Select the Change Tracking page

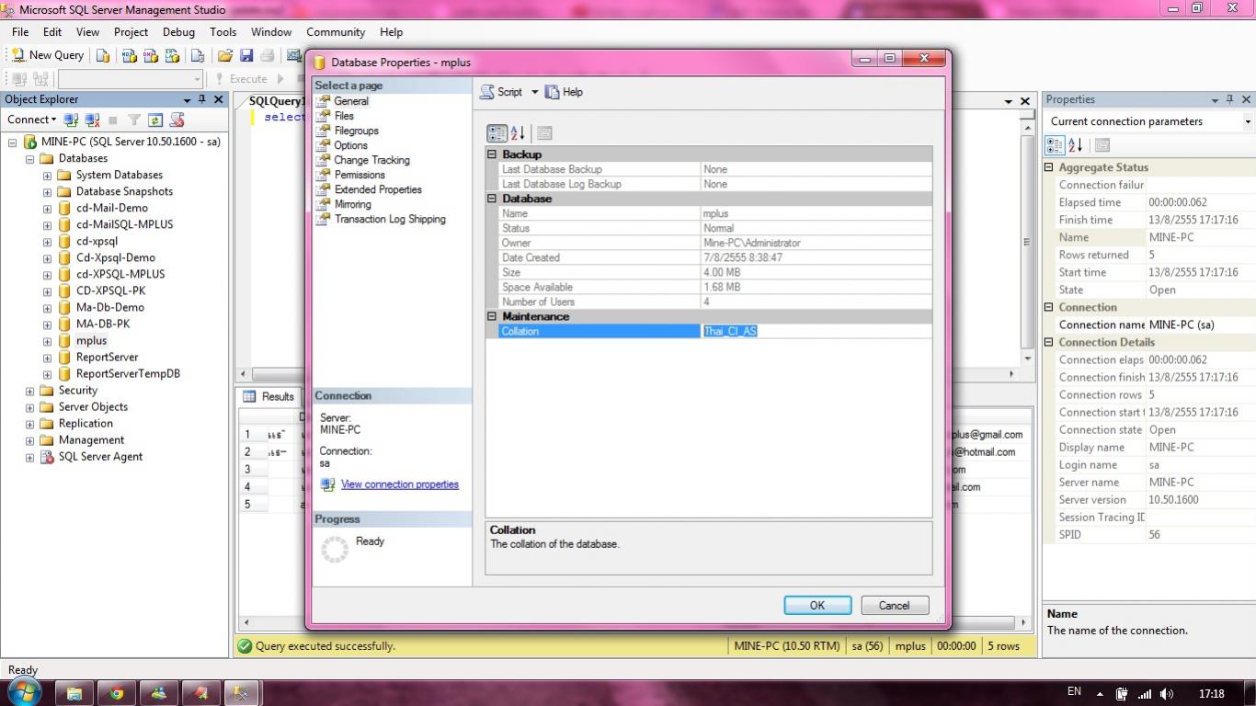[x=371, y=160]
